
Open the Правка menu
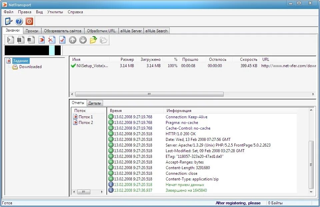pyautogui.click(x=24, y=12)
